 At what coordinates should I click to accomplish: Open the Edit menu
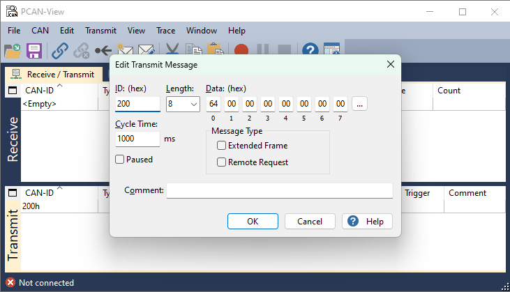coord(67,31)
